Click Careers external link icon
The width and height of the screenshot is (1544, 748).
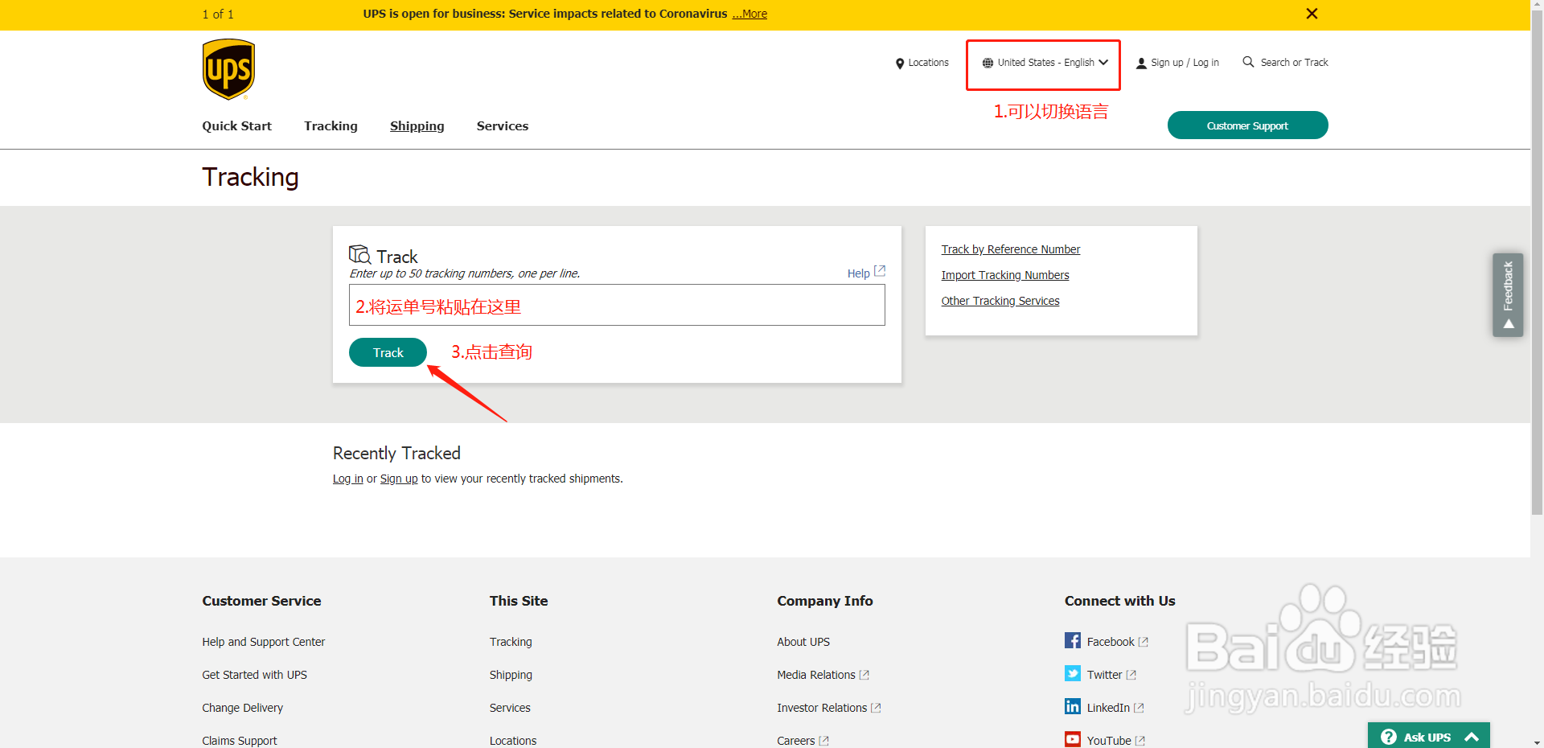(x=823, y=741)
